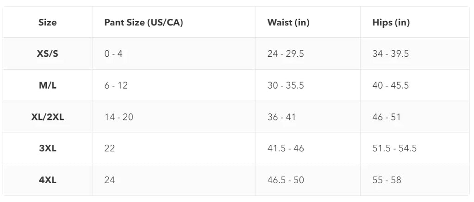Viewport: 474px width, 202px height.
Task: Select hips measurement 34 - 39.5
Action: (391, 54)
